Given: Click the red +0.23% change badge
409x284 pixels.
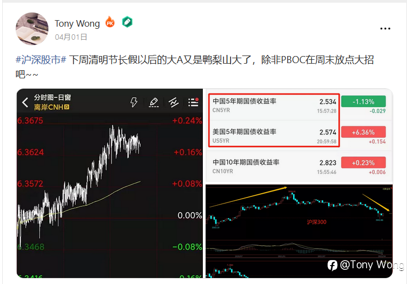Looking at the screenshot, I should click(363, 163).
